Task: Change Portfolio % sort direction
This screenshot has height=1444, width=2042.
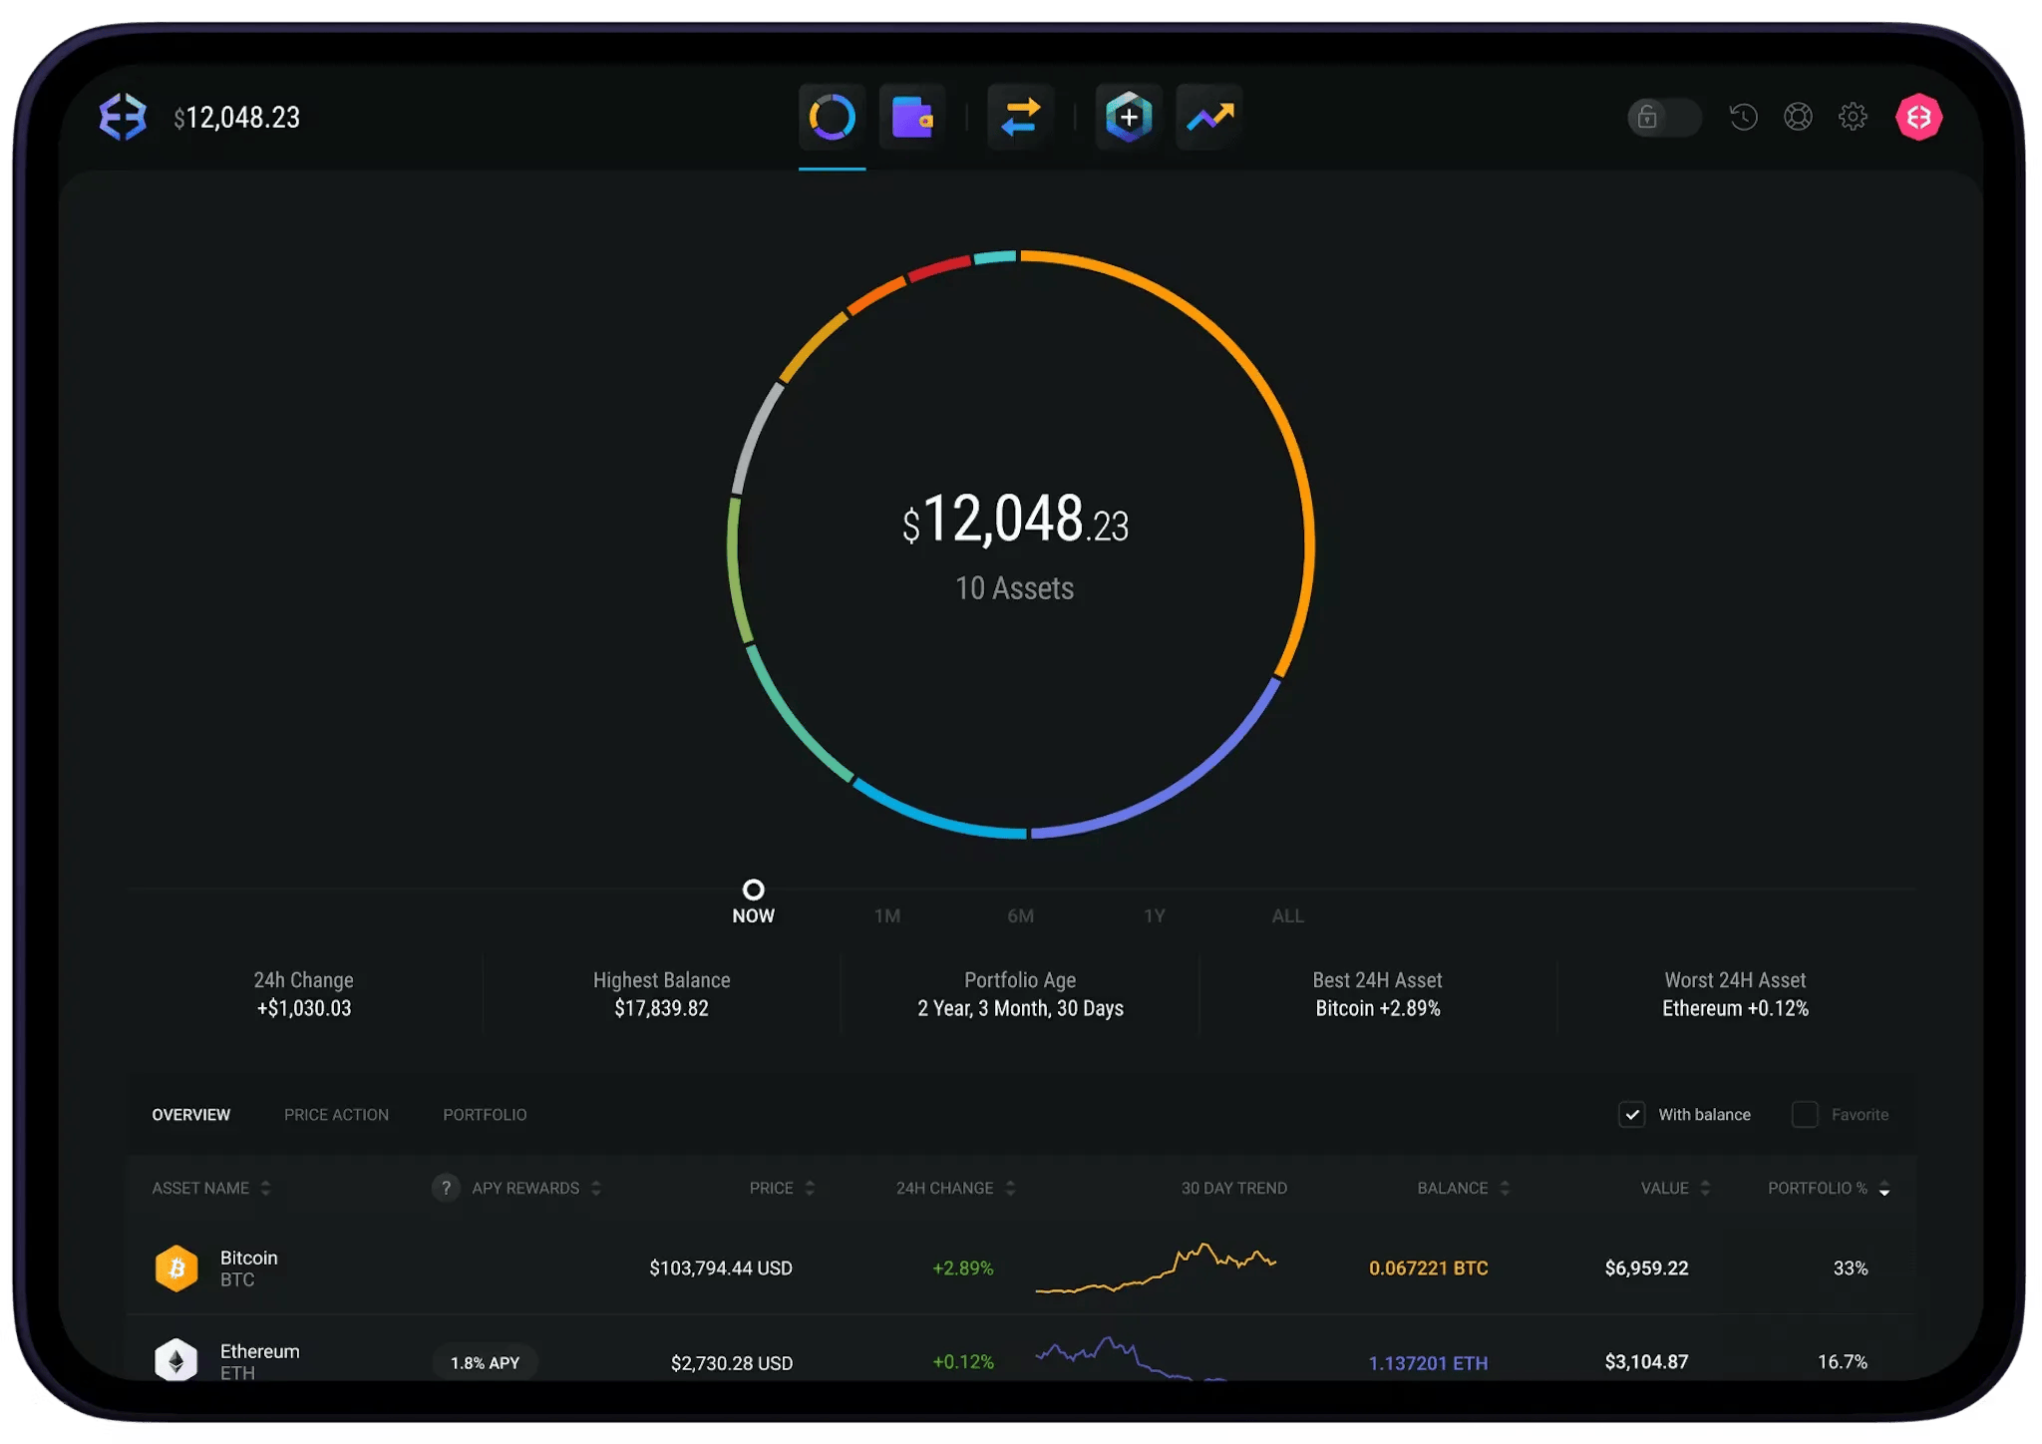Action: (x=1882, y=1188)
